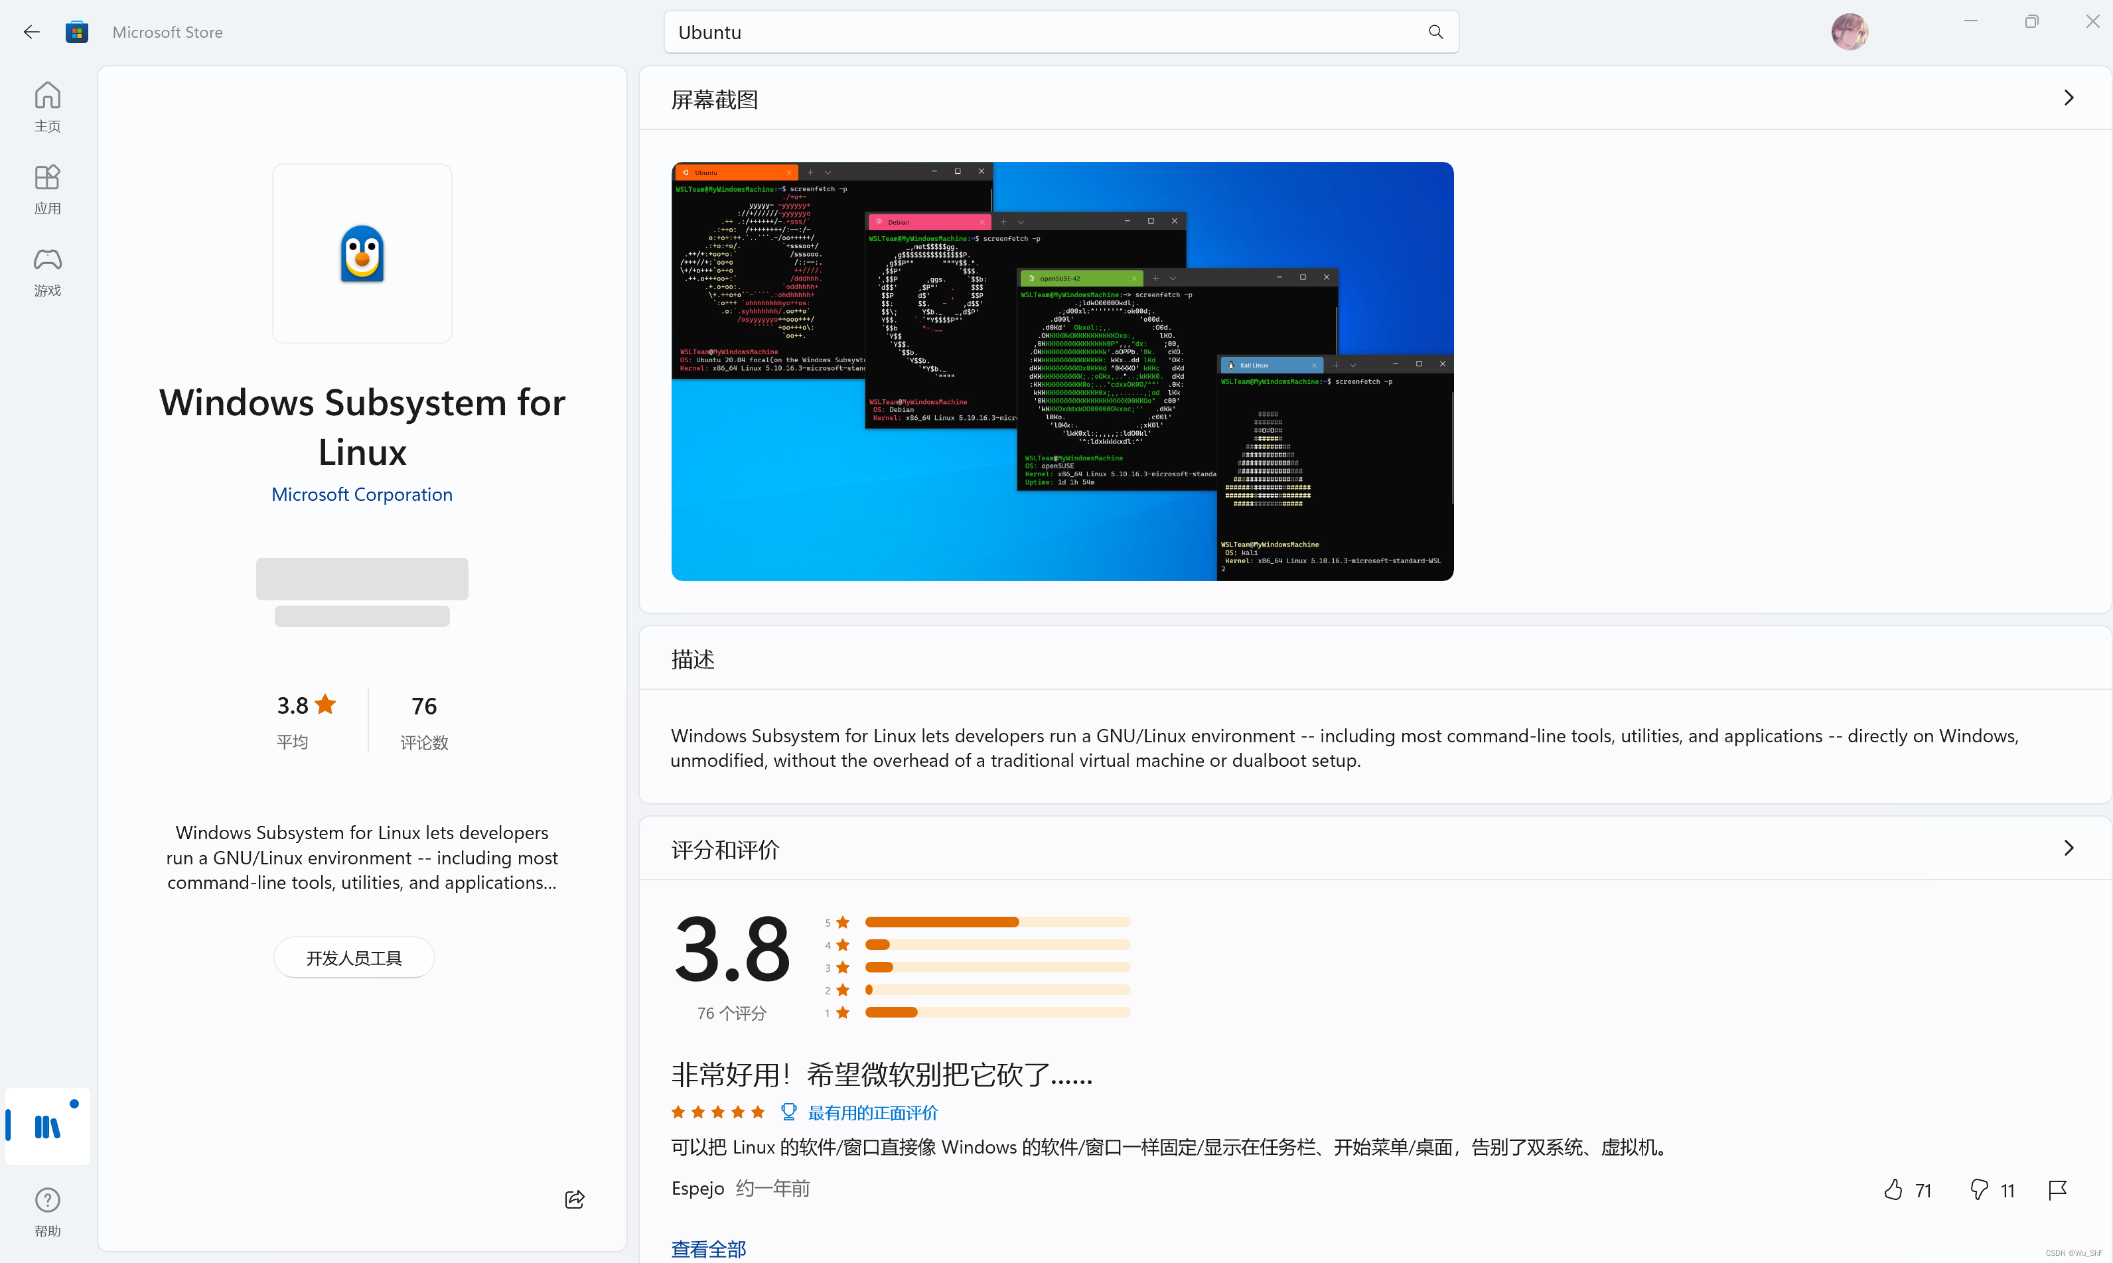Click the Windows Subsystem for Linux title
The image size is (2113, 1263).
point(362,427)
